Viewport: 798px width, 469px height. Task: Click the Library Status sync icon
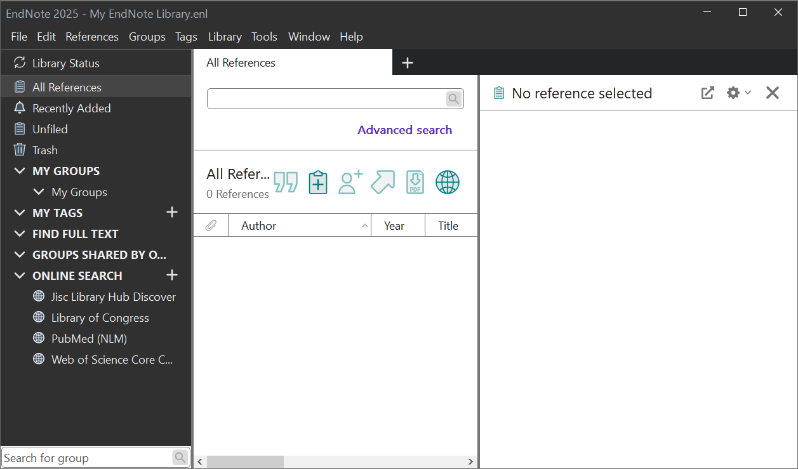[20, 63]
